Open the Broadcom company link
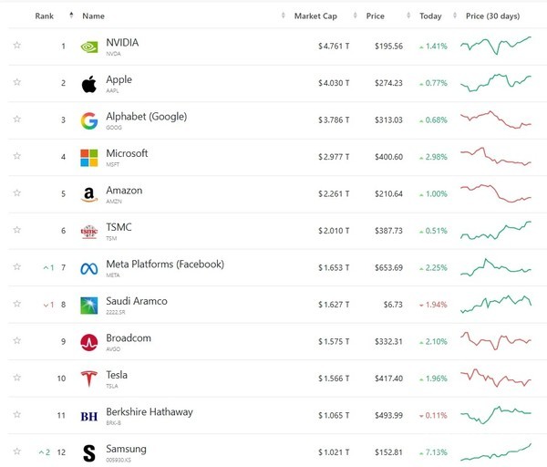This screenshot has height=467, width=547. pyautogui.click(x=130, y=338)
